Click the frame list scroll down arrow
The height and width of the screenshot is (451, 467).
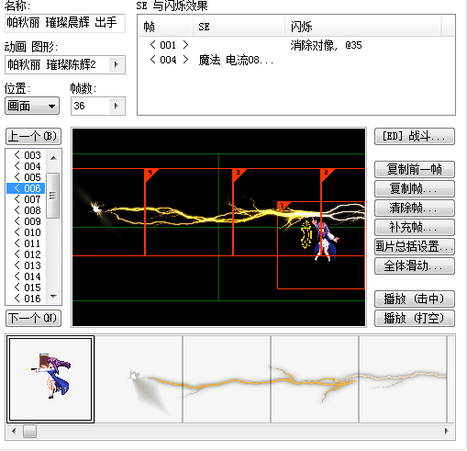(53, 296)
